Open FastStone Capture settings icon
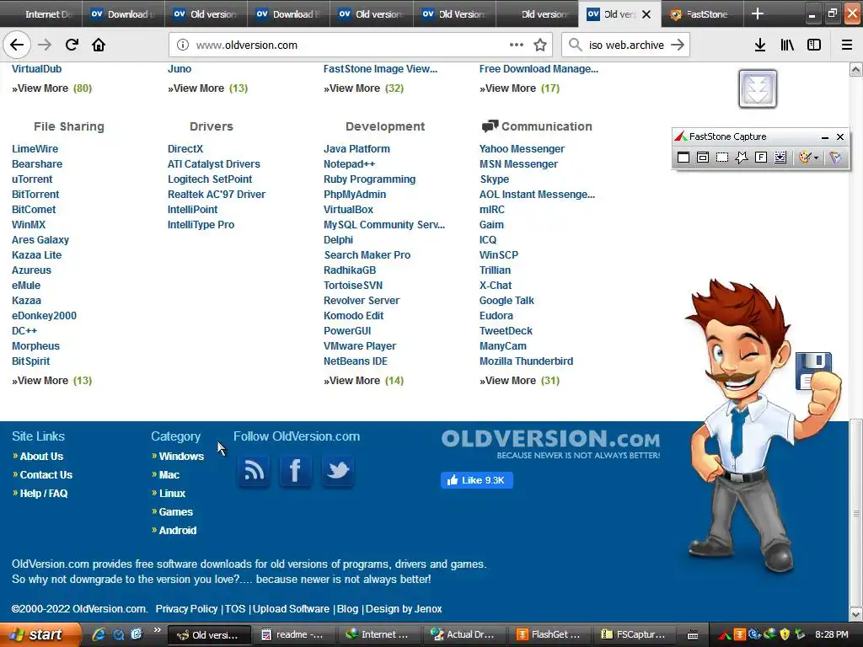Screen dimensions: 863x647 click(x=835, y=158)
